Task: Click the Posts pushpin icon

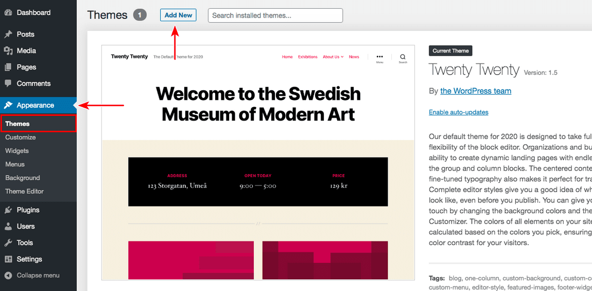Action: [x=8, y=35]
